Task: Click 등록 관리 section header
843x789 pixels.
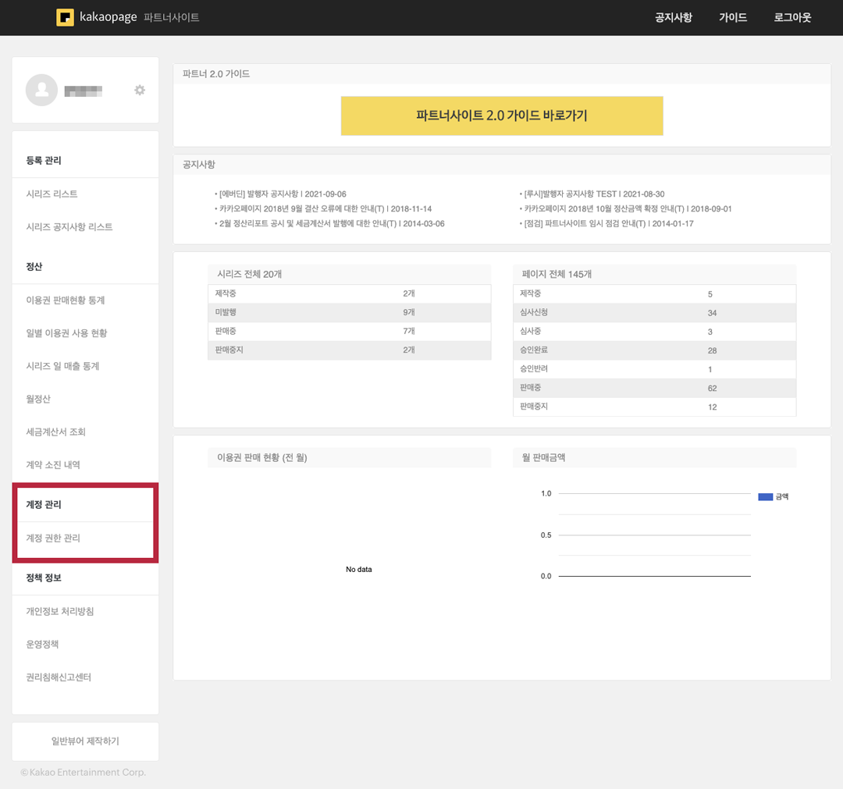Action: [44, 160]
